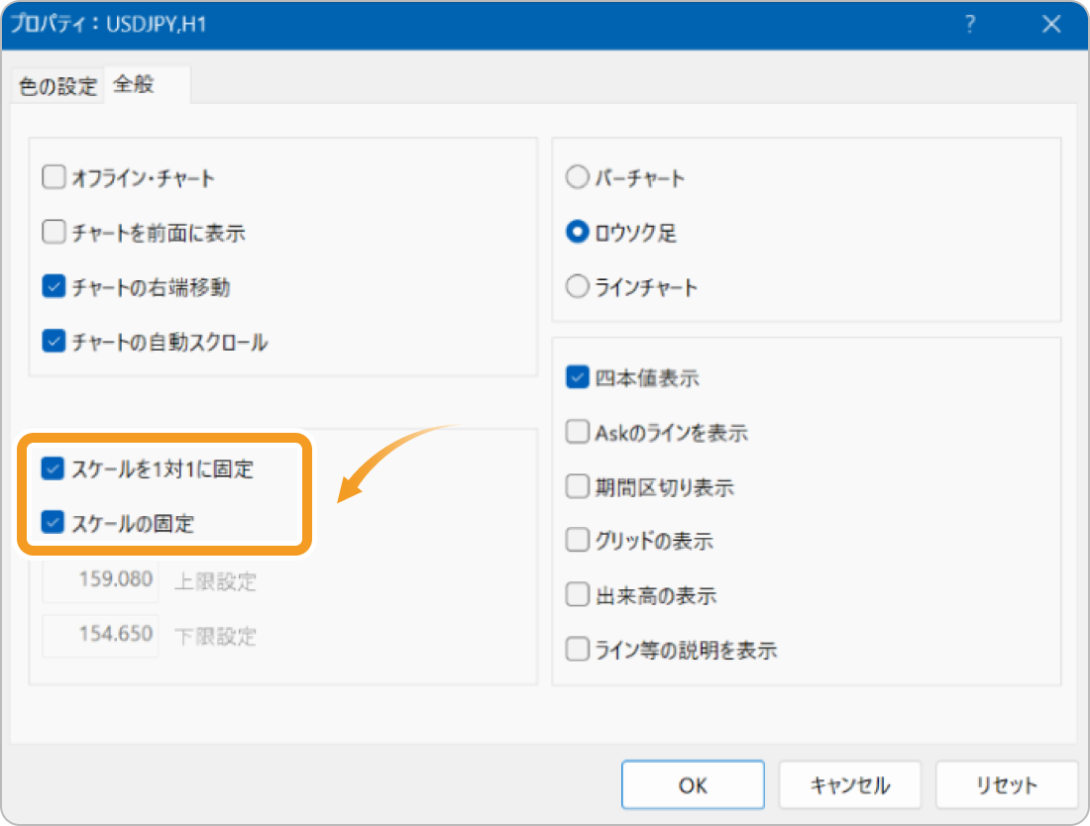Close the プロパティ dialog
The width and height of the screenshot is (1090, 826).
[x=1051, y=25]
